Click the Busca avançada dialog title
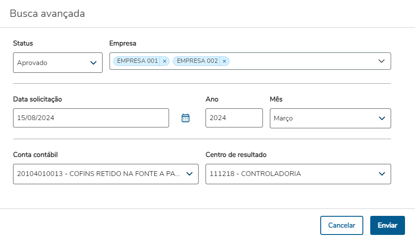415x241 pixels. click(47, 14)
